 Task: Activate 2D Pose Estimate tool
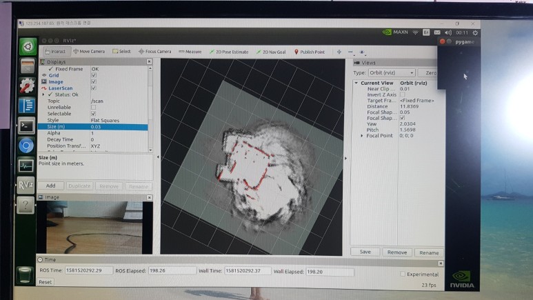(229, 52)
